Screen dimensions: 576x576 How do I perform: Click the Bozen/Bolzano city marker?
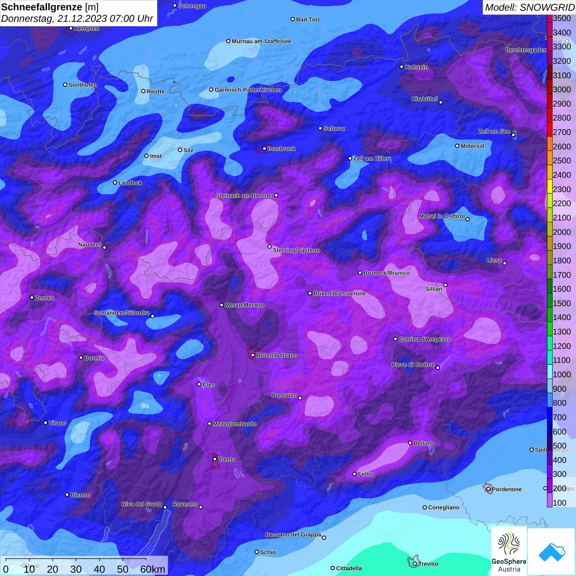pos(253,355)
